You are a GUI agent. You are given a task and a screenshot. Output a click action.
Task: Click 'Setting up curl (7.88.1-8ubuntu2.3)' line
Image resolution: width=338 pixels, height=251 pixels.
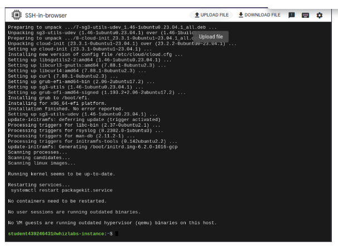[62, 76]
